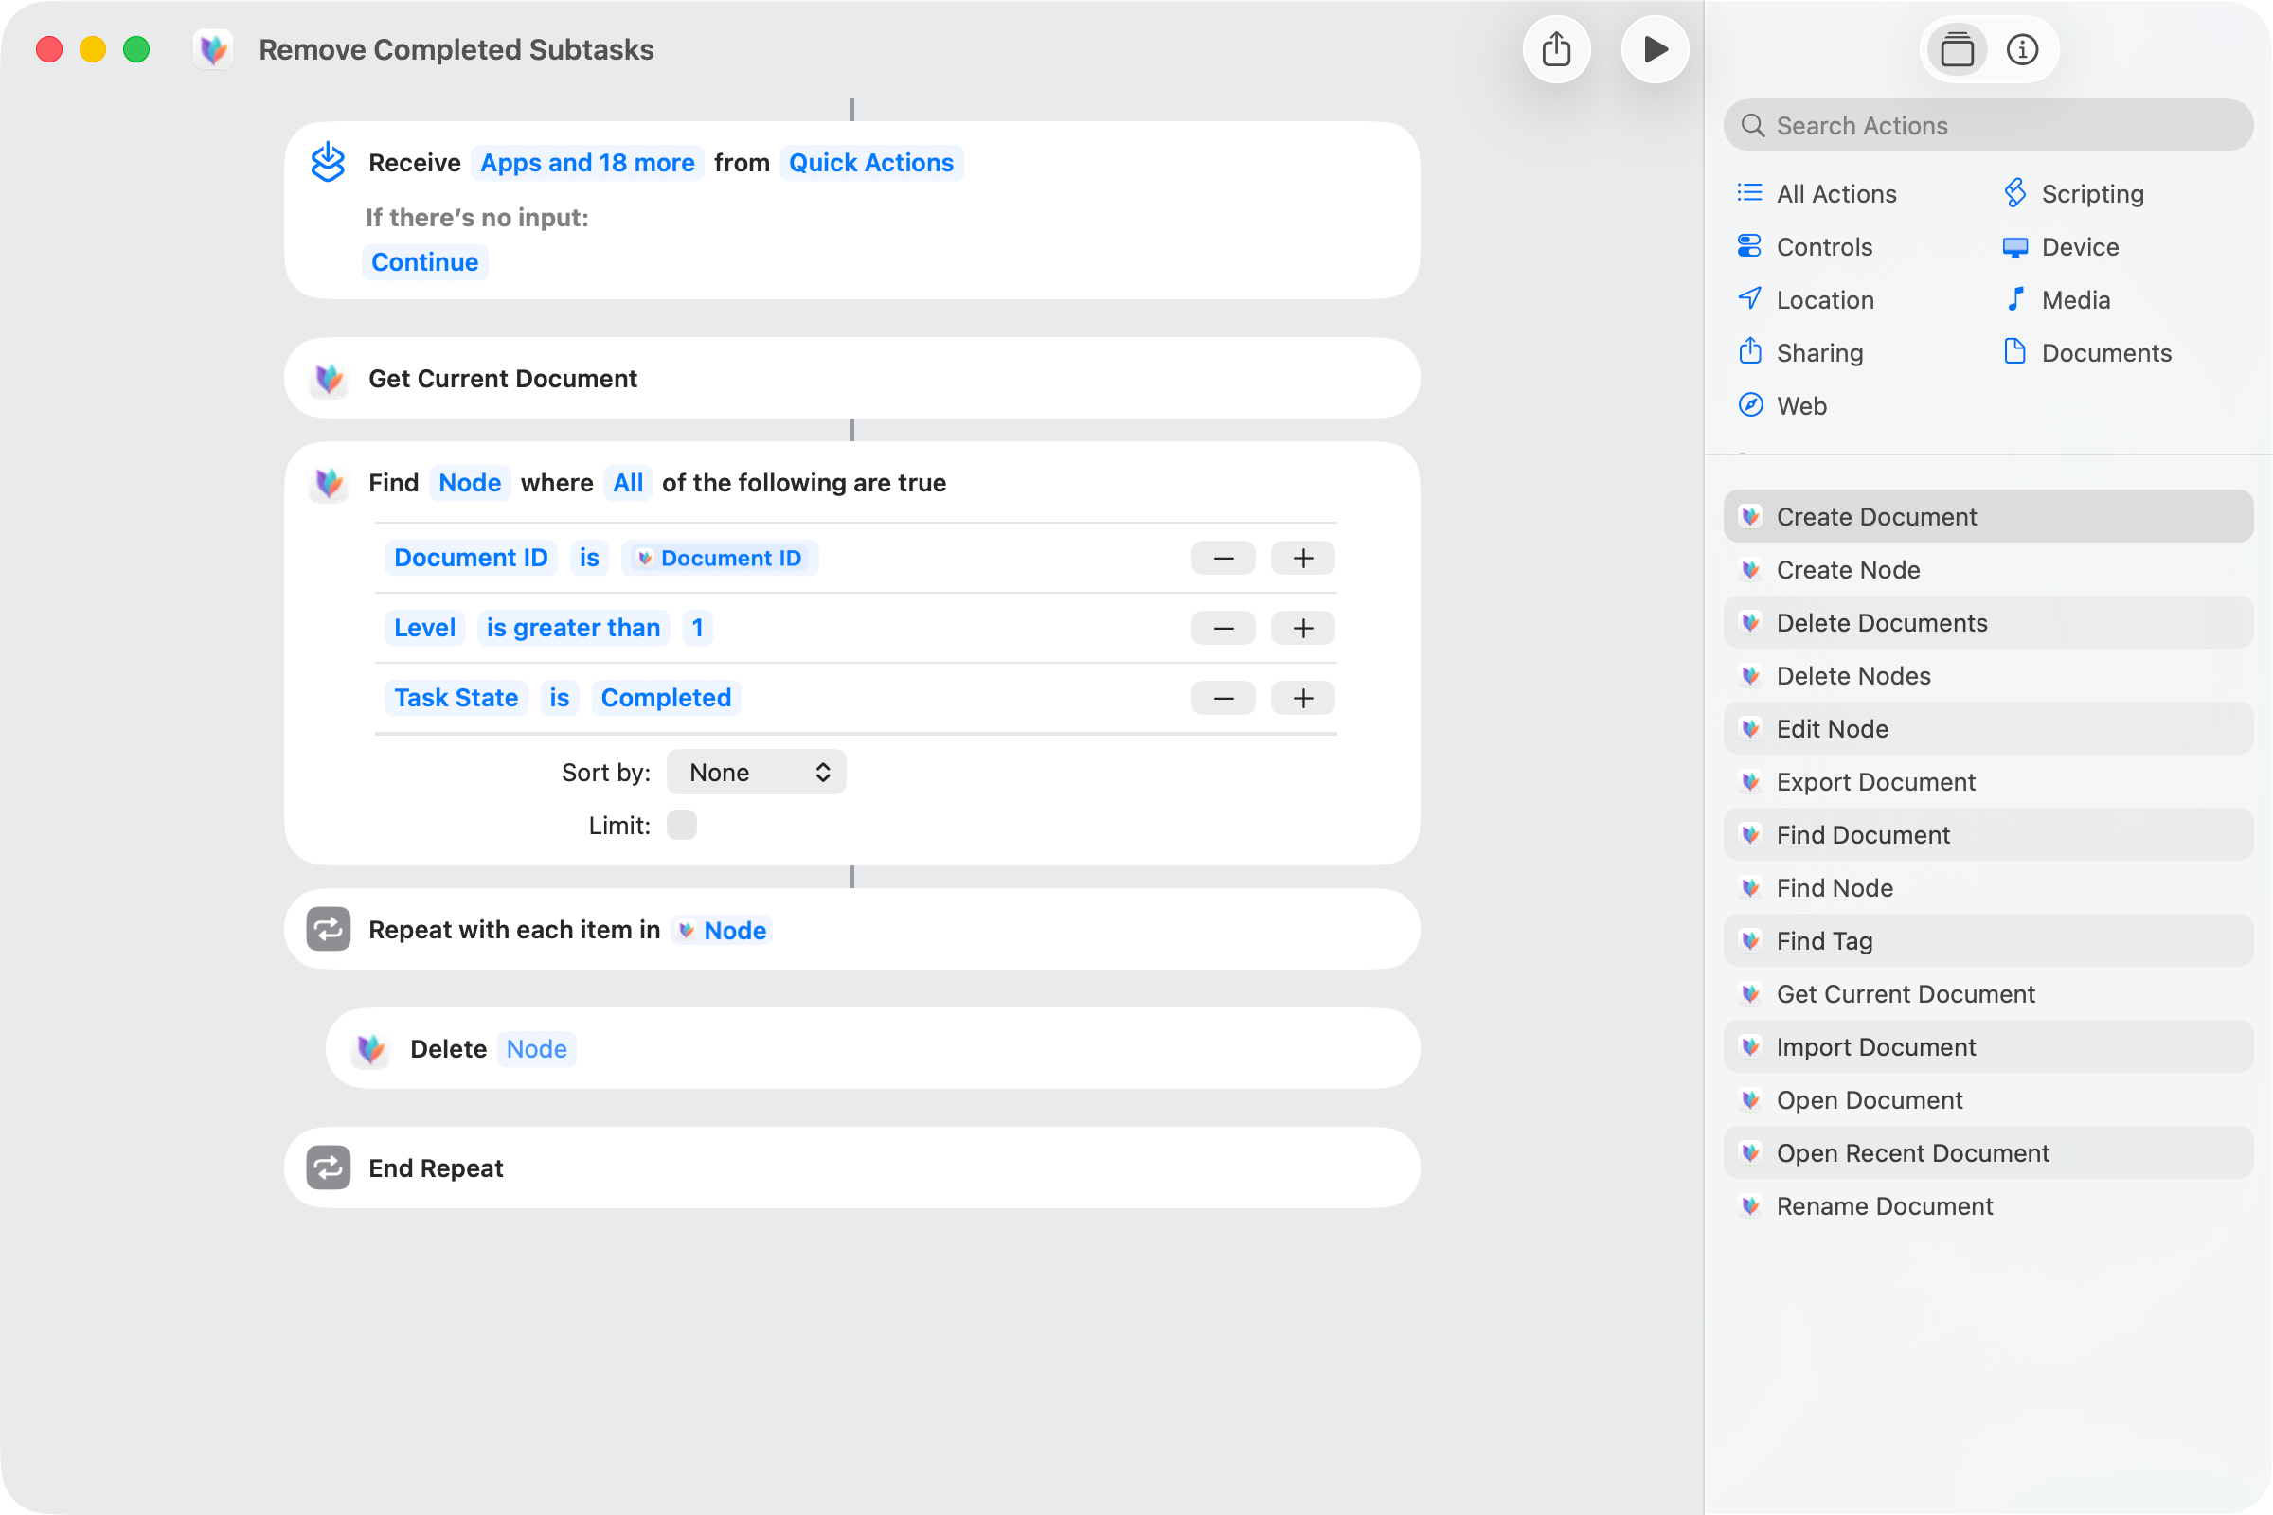The image size is (2273, 1515).
Task: Switch the All match condition
Action: pyautogui.click(x=628, y=482)
